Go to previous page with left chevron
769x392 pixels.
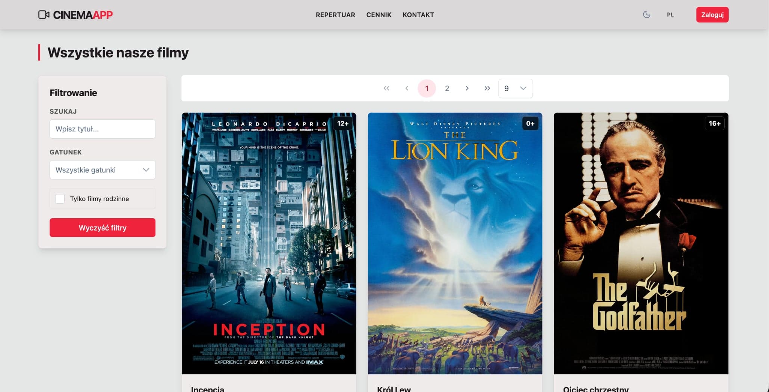pos(407,88)
